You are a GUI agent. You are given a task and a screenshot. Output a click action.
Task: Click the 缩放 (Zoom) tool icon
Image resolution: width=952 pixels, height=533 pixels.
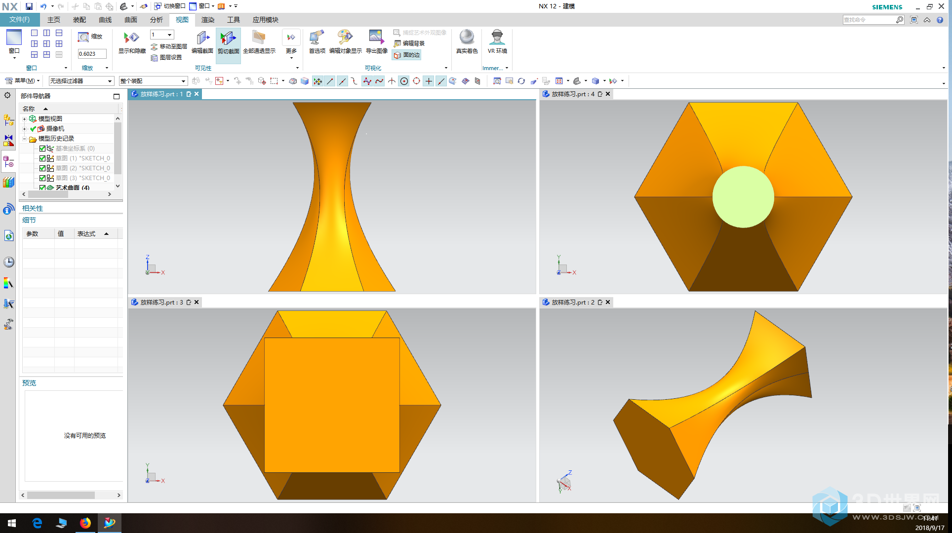pos(83,37)
